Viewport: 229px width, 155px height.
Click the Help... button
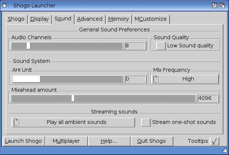point(109,141)
